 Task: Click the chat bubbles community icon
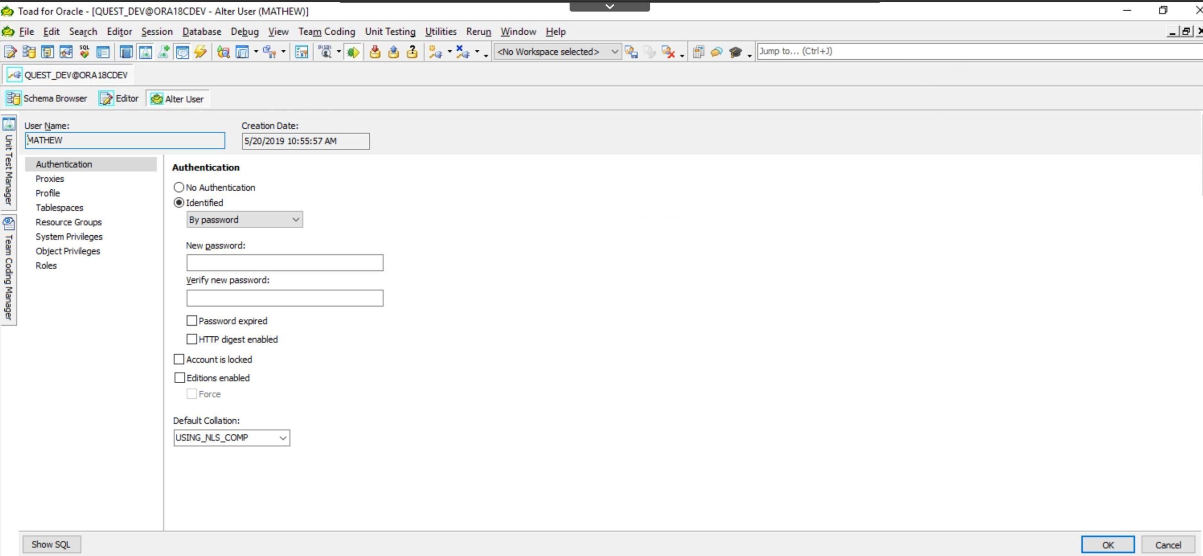(717, 52)
